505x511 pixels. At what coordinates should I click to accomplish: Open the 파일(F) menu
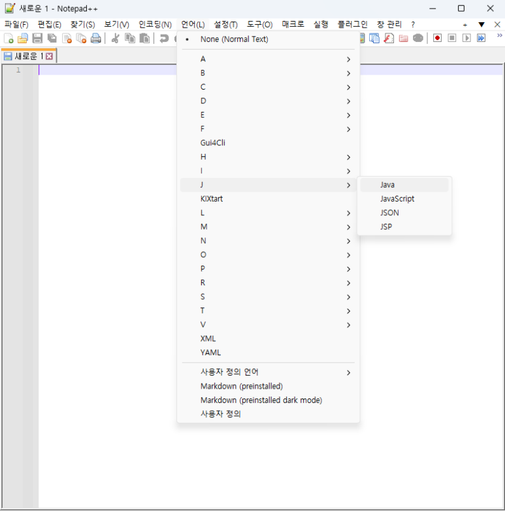(16, 24)
